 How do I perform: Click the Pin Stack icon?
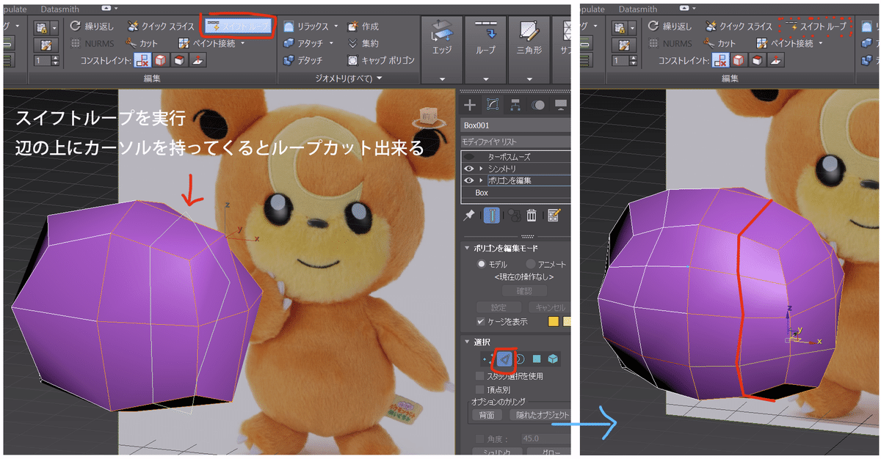click(468, 215)
